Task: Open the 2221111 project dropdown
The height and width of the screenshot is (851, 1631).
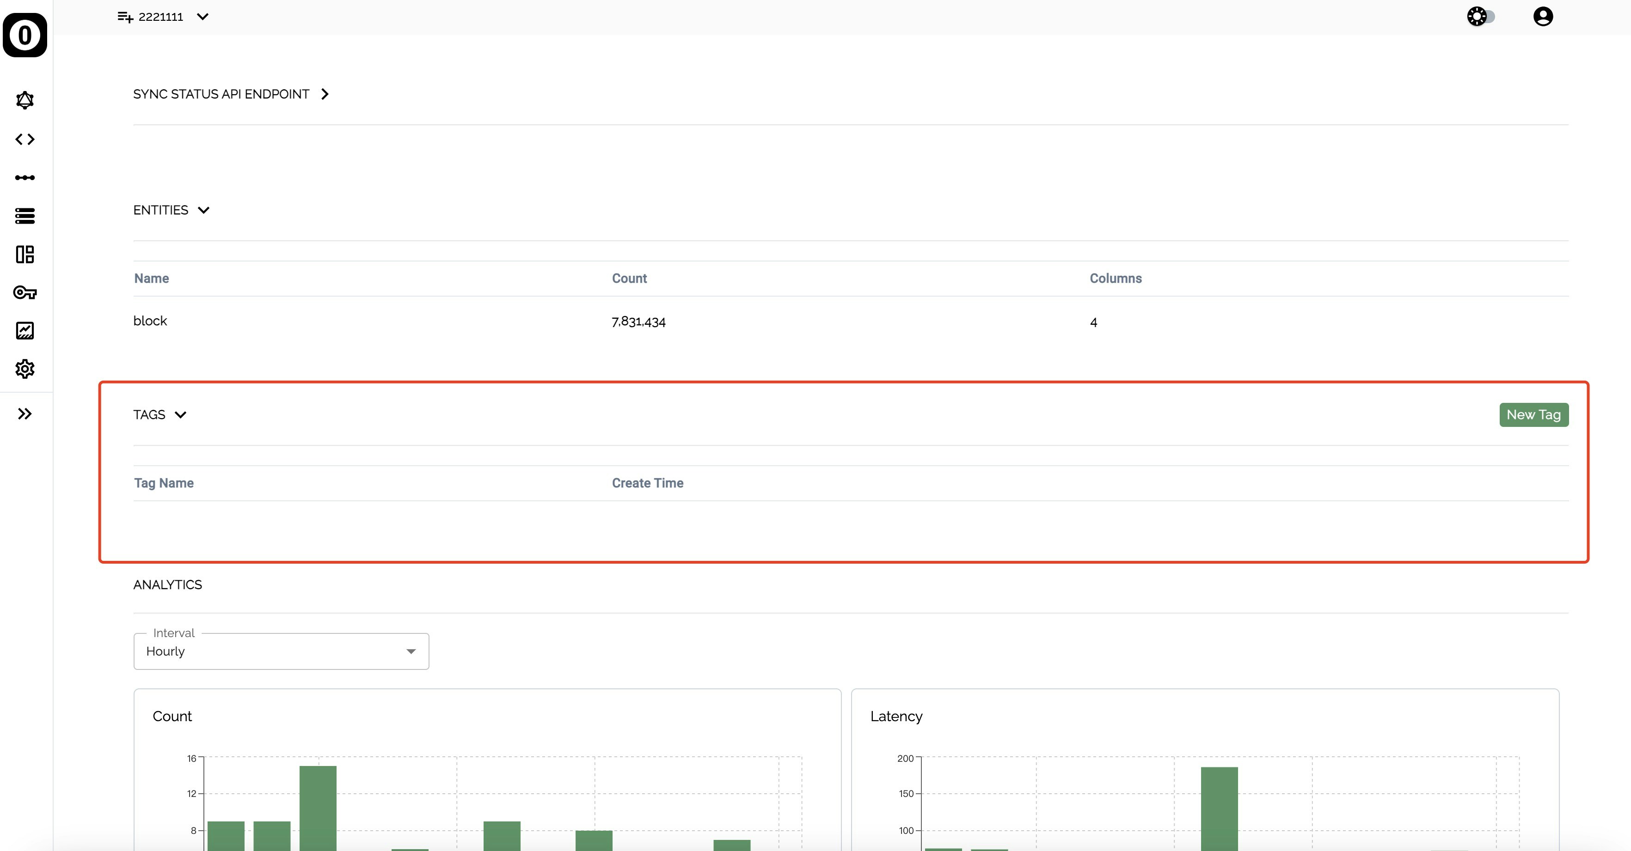Action: tap(202, 17)
